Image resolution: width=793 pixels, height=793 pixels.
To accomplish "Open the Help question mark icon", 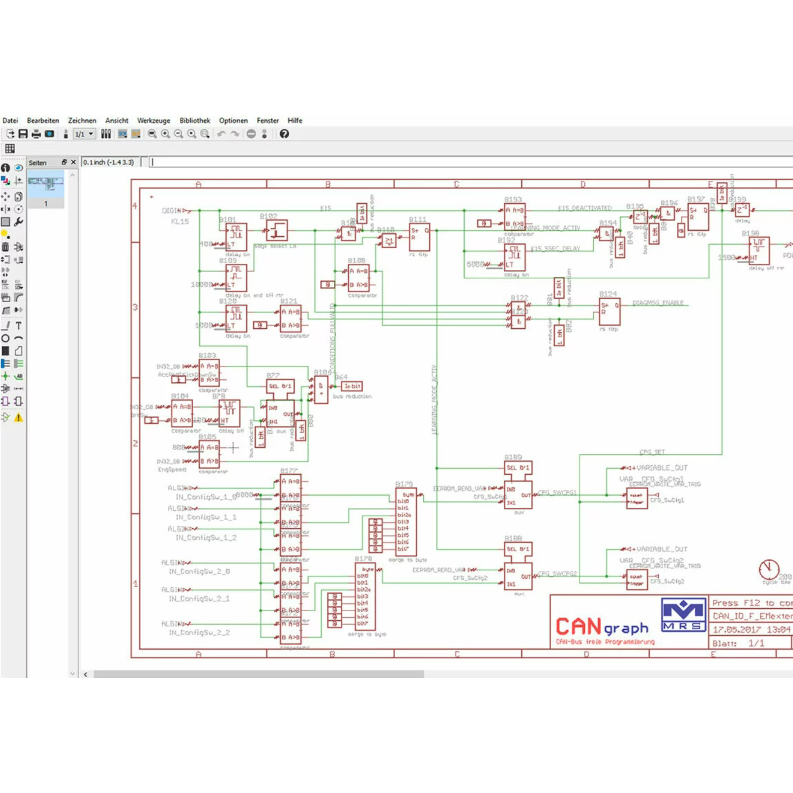I will click(x=285, y=134).
